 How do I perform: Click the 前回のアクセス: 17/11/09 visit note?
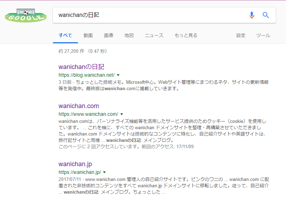(168, 146)
